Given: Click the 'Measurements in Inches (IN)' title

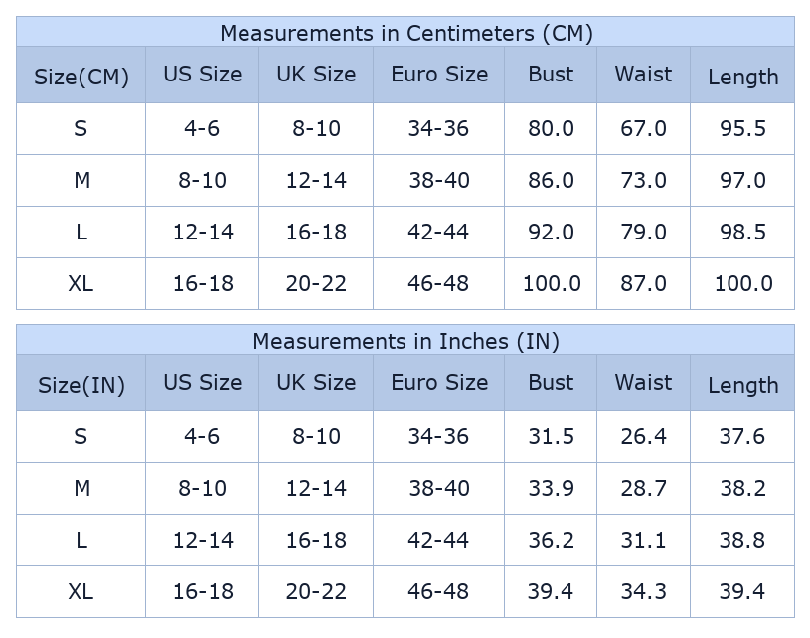Looking at the screenshot, I should click(405, 341).
